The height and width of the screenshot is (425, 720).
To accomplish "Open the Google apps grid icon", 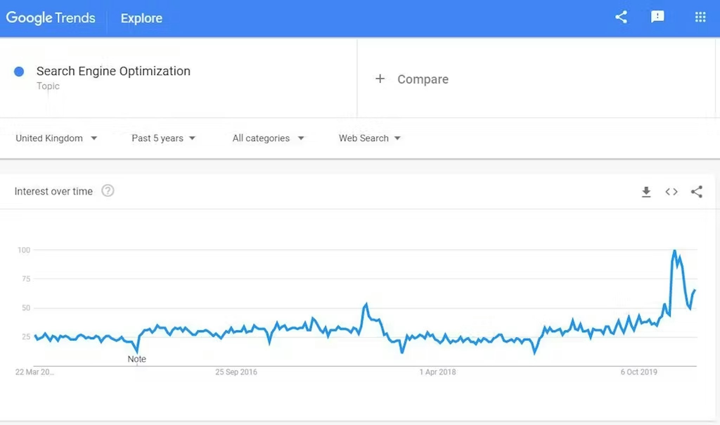I will pyautogui.click(x=700, y=17).
